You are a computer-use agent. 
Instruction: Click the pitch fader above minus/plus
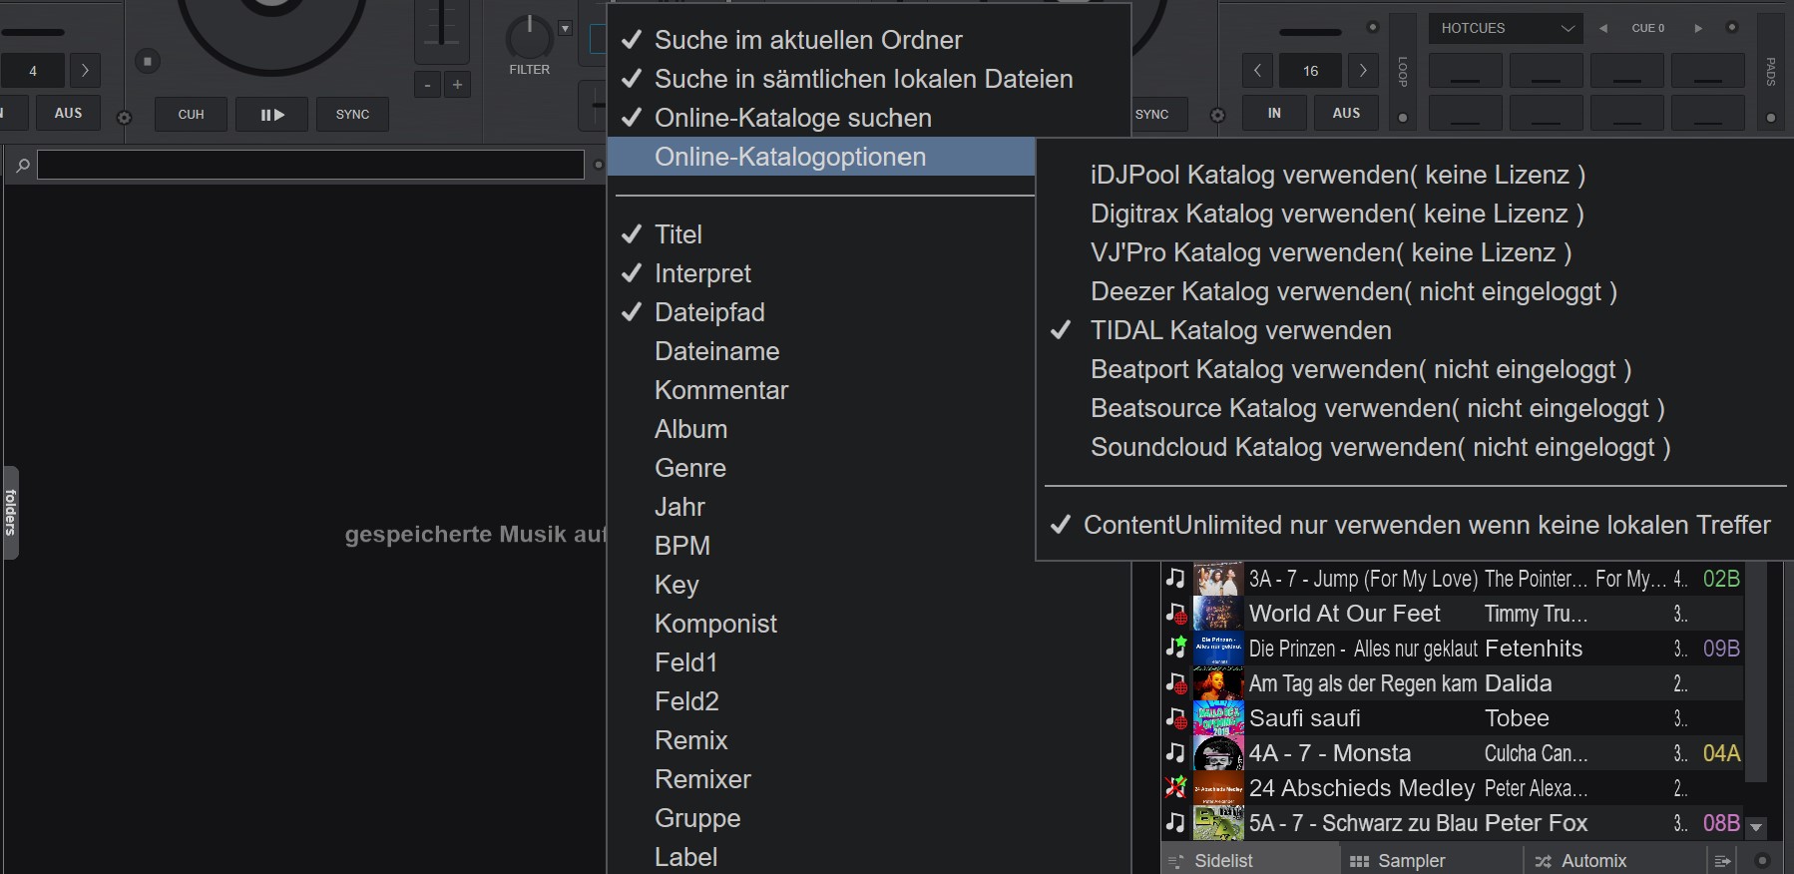coord(441,30)
